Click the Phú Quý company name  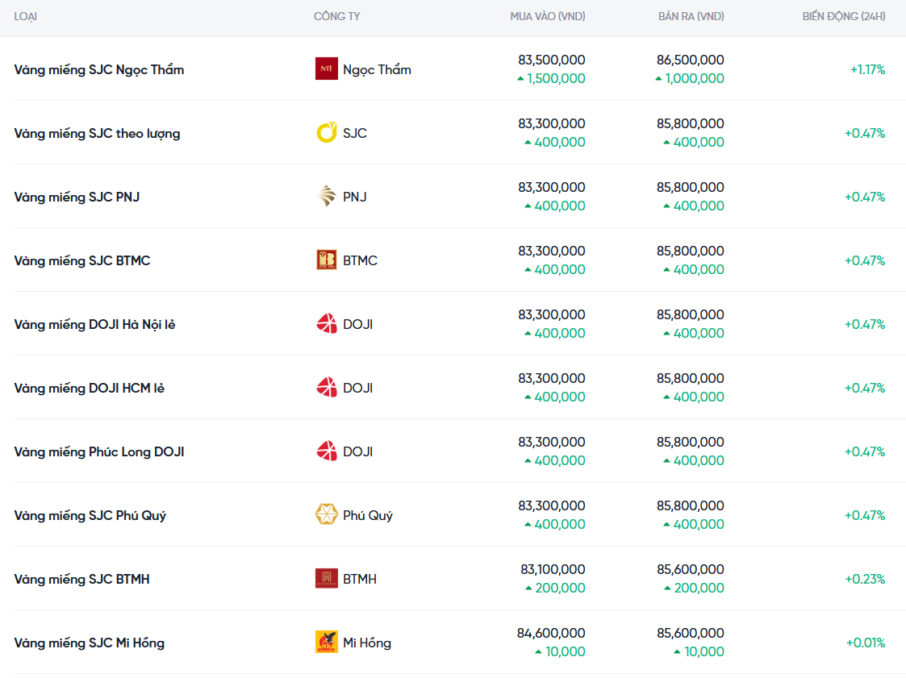pyautogui.click(x=368, y=515)
